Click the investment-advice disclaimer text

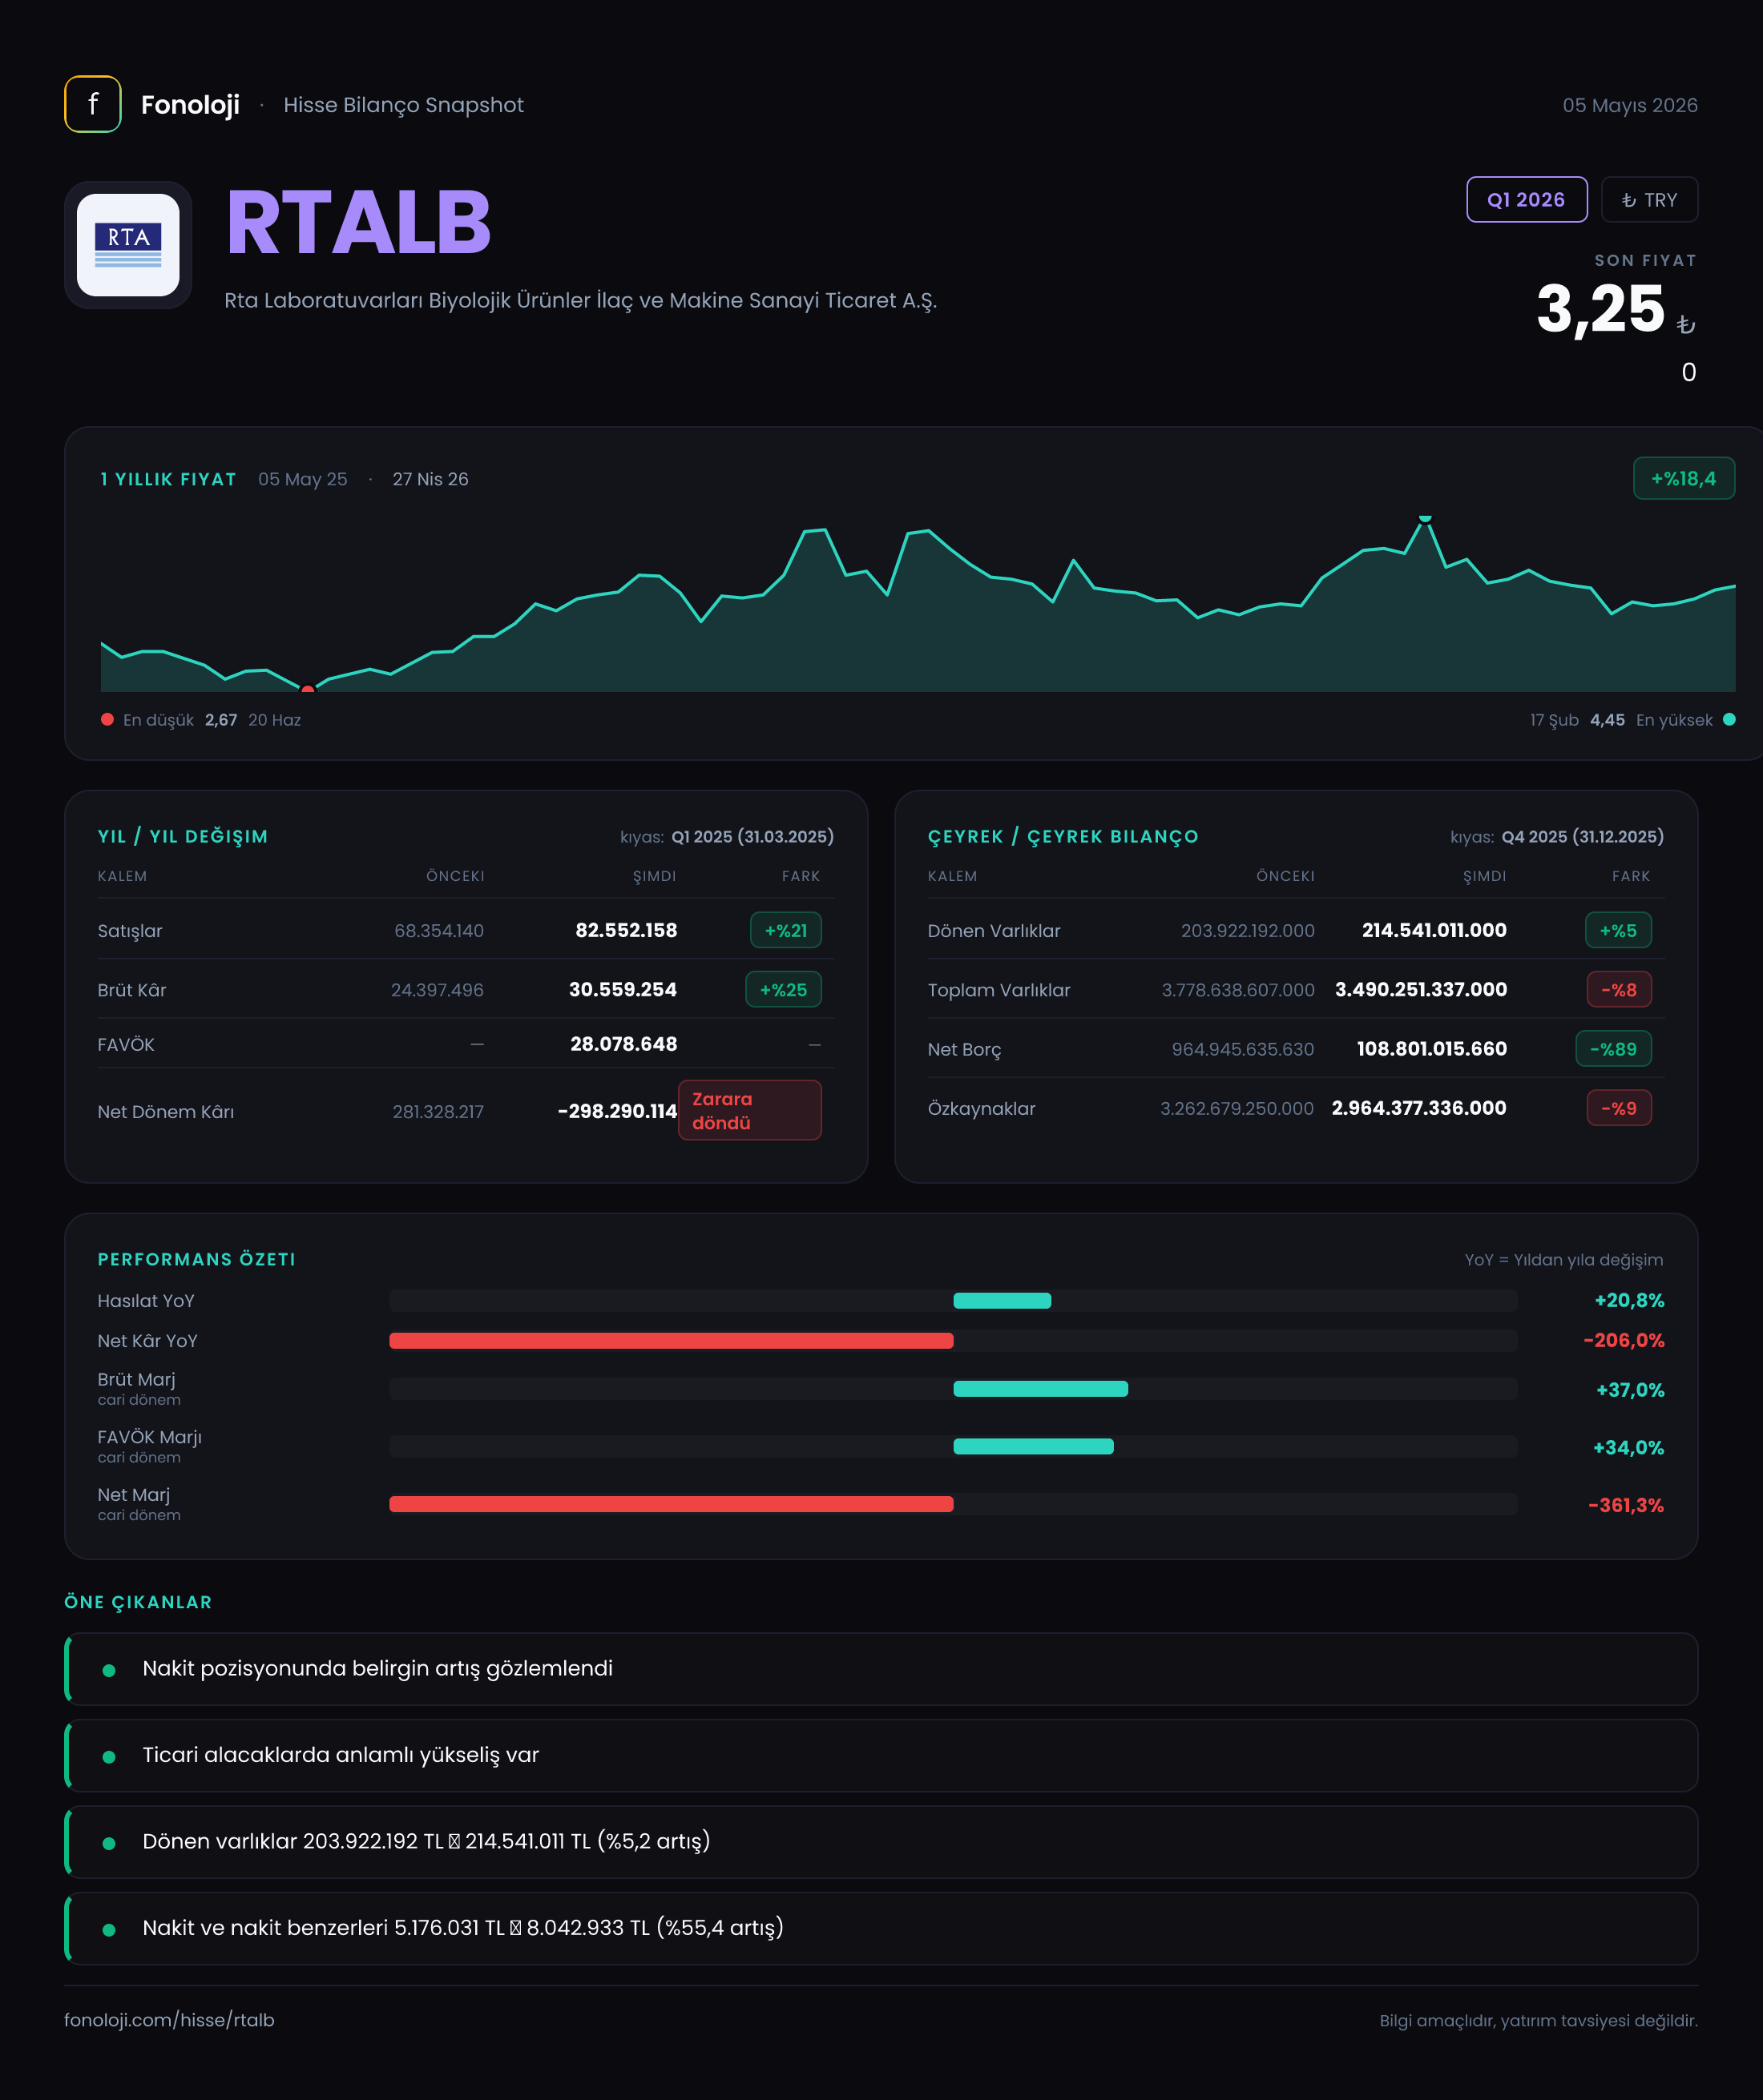(1538, 2020)
